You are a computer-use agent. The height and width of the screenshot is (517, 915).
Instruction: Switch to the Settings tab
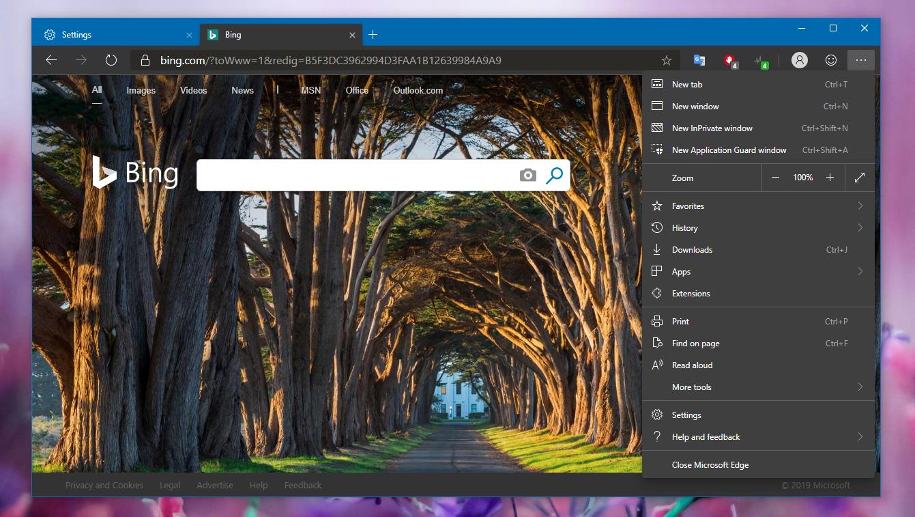[x=76, y=34]
